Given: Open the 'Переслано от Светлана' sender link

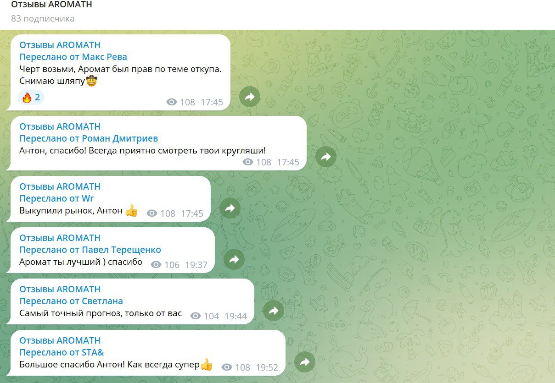Looking at the screenshot, I should coord(71,301).
